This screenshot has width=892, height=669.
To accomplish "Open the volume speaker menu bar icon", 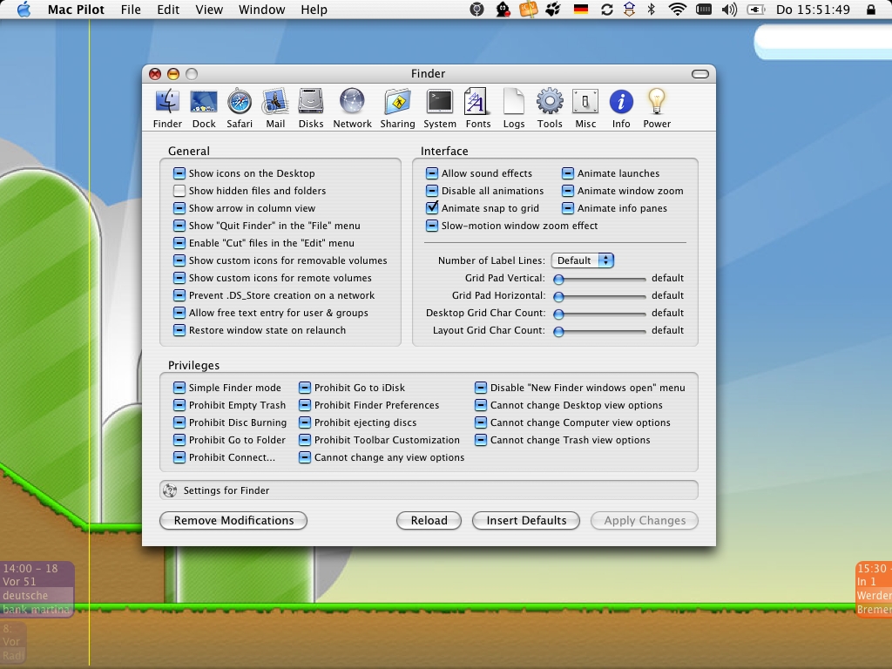I will point(729,9).
